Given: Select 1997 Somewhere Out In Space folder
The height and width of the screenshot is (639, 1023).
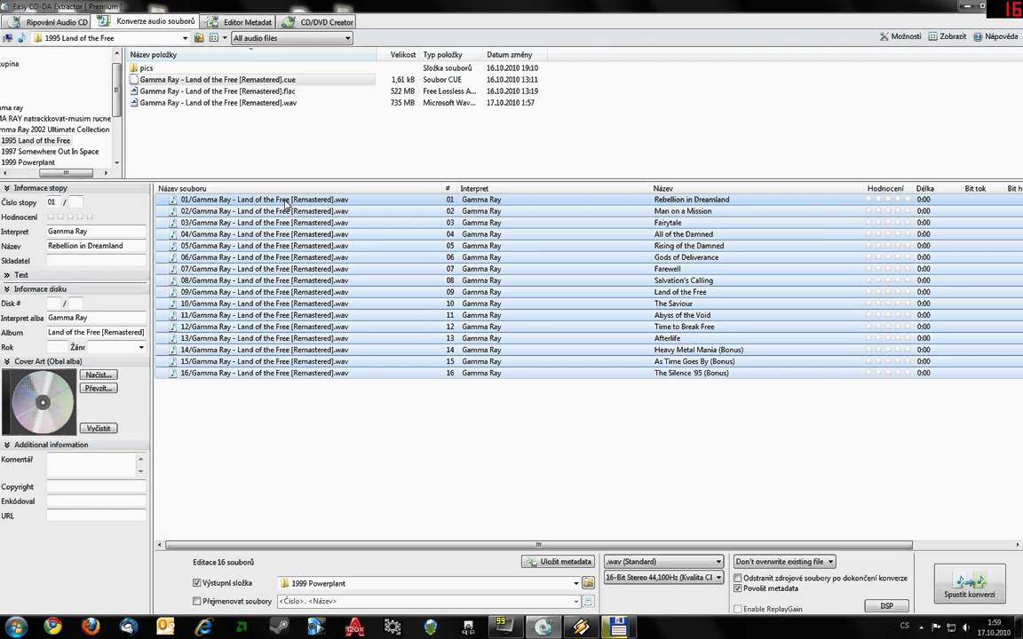Looking at the screenshot, I should (51, 151).
